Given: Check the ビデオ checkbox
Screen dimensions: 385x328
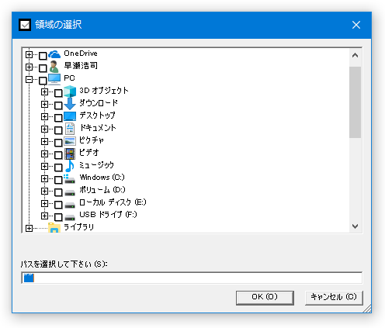Looking at the screenshot, I should [x=58, y=155].
